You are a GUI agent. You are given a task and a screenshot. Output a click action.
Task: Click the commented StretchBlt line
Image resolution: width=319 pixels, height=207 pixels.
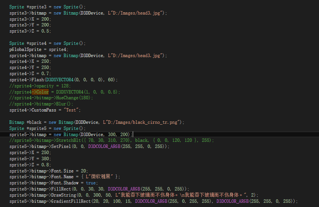(112, 140)
